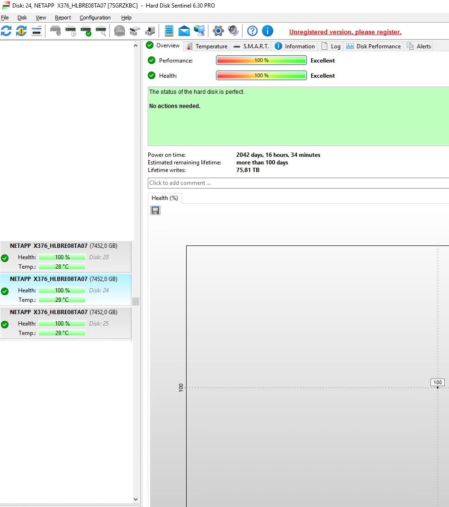Select the NETAPP Disk 23 entry

pyautogui.click(x=66, y=257)
